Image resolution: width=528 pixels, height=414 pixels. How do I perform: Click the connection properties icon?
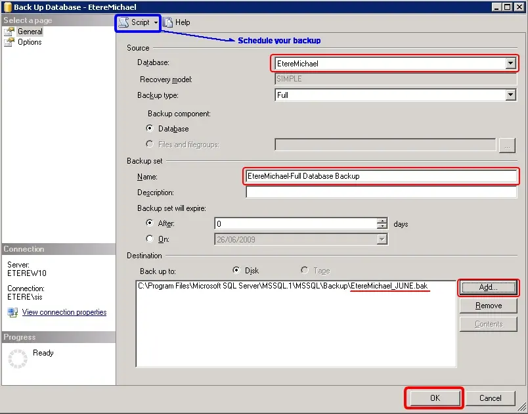click(12, 313)
